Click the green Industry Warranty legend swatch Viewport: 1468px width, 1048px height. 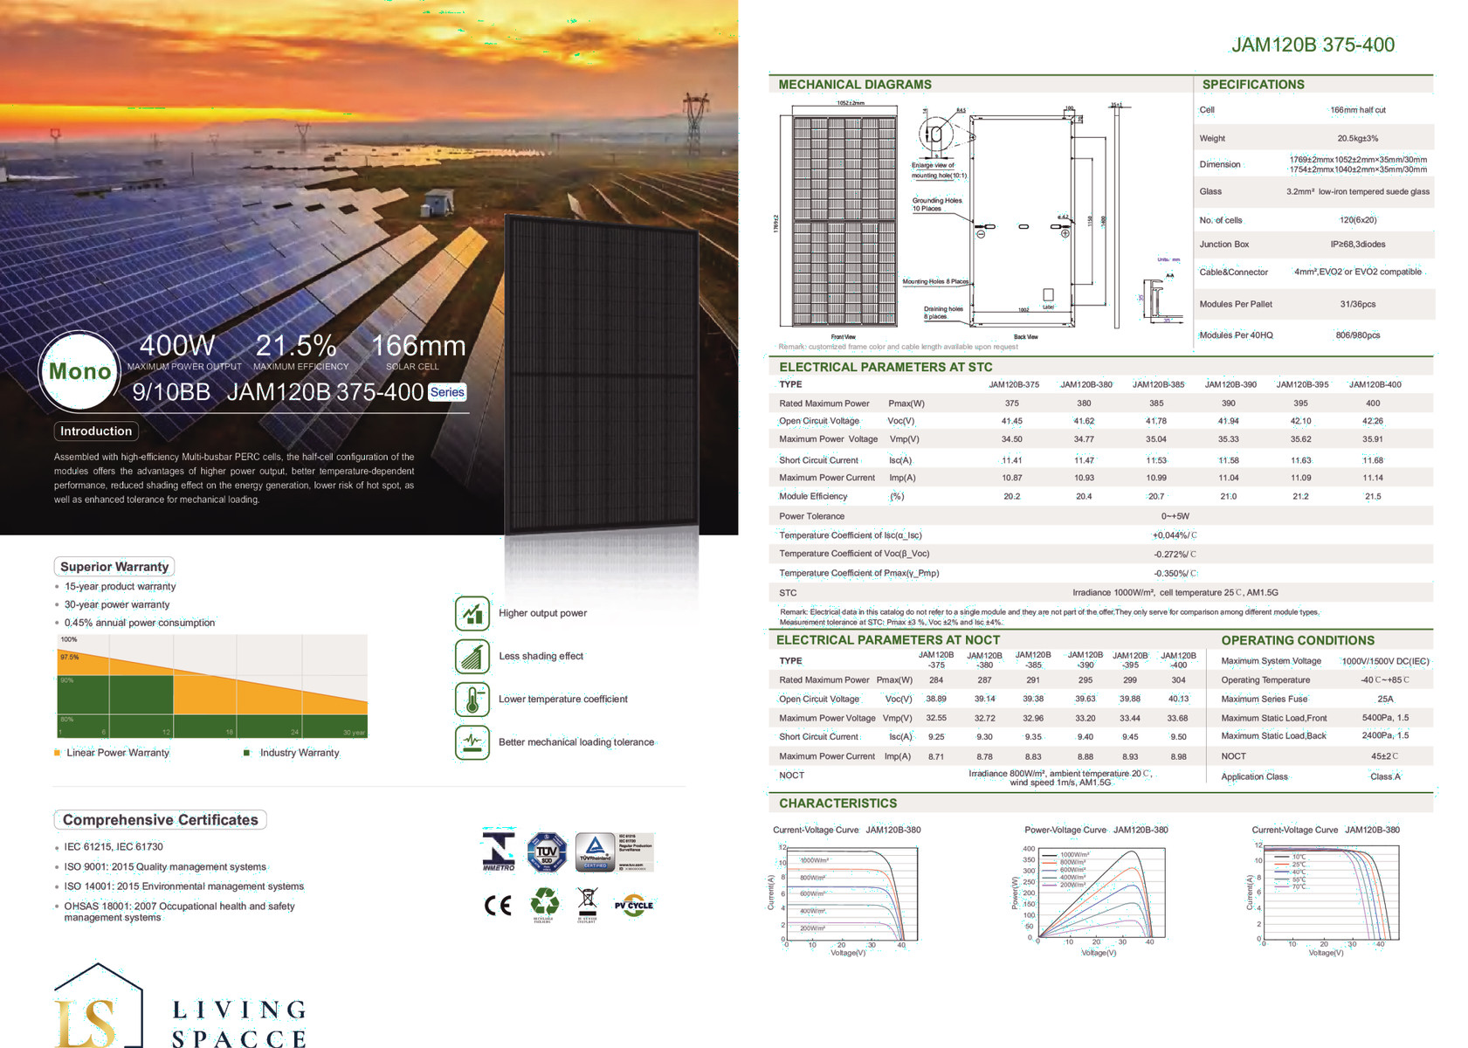tap(246, 753)
